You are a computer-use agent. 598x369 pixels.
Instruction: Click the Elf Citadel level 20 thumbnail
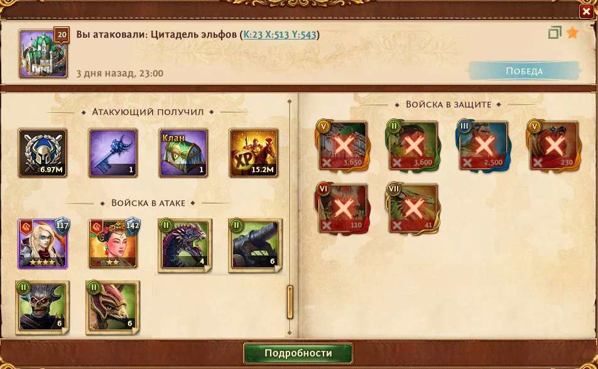(x=43, y=53)
